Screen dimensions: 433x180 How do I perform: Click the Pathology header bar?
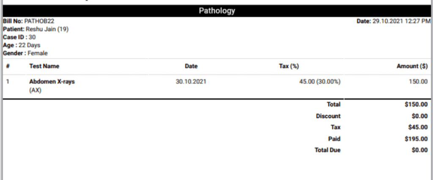point(217,11)
